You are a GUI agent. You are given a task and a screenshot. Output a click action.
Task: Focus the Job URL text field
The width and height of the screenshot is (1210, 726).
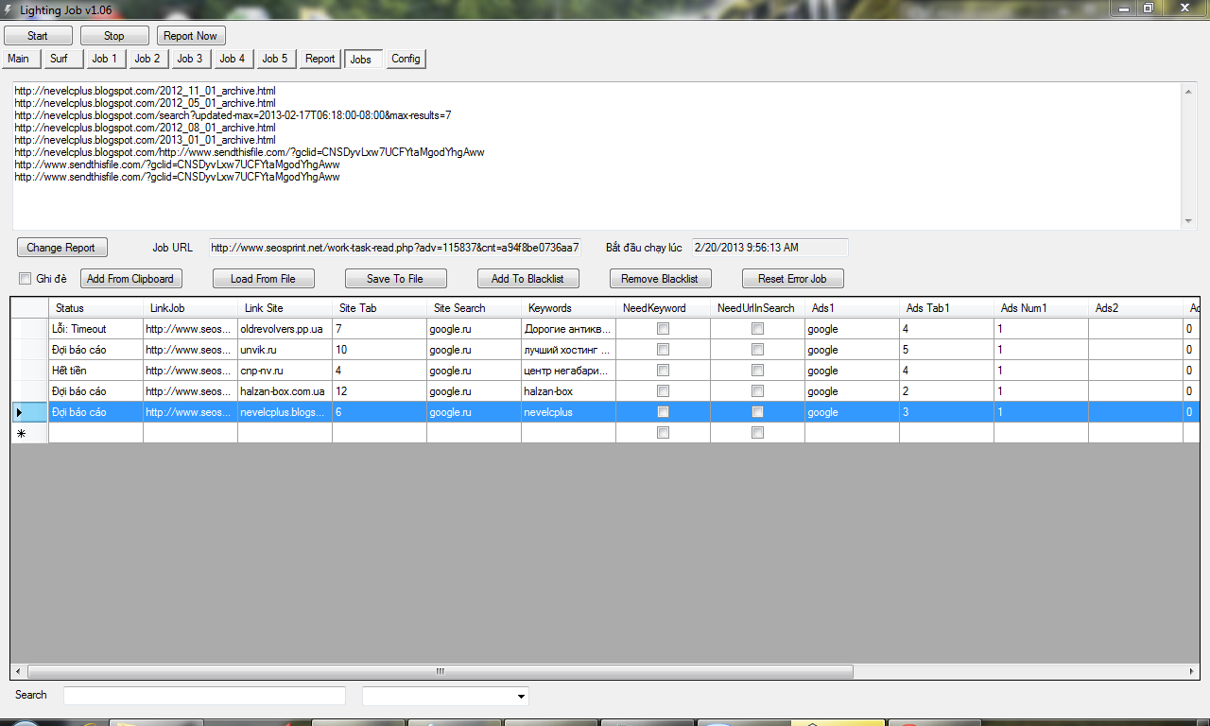tap(394, 248)
